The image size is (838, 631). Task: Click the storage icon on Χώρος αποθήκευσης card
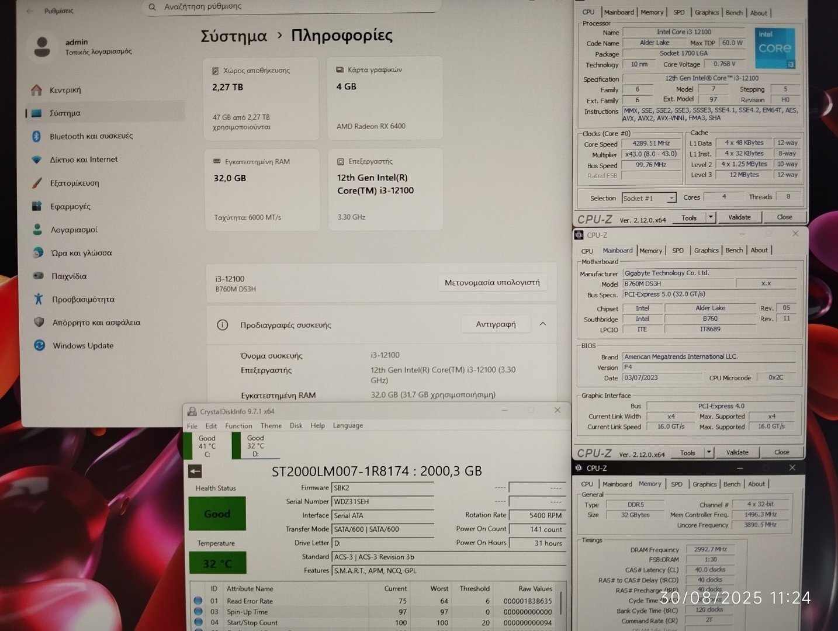pyautogui.click(x=215, y=71)
